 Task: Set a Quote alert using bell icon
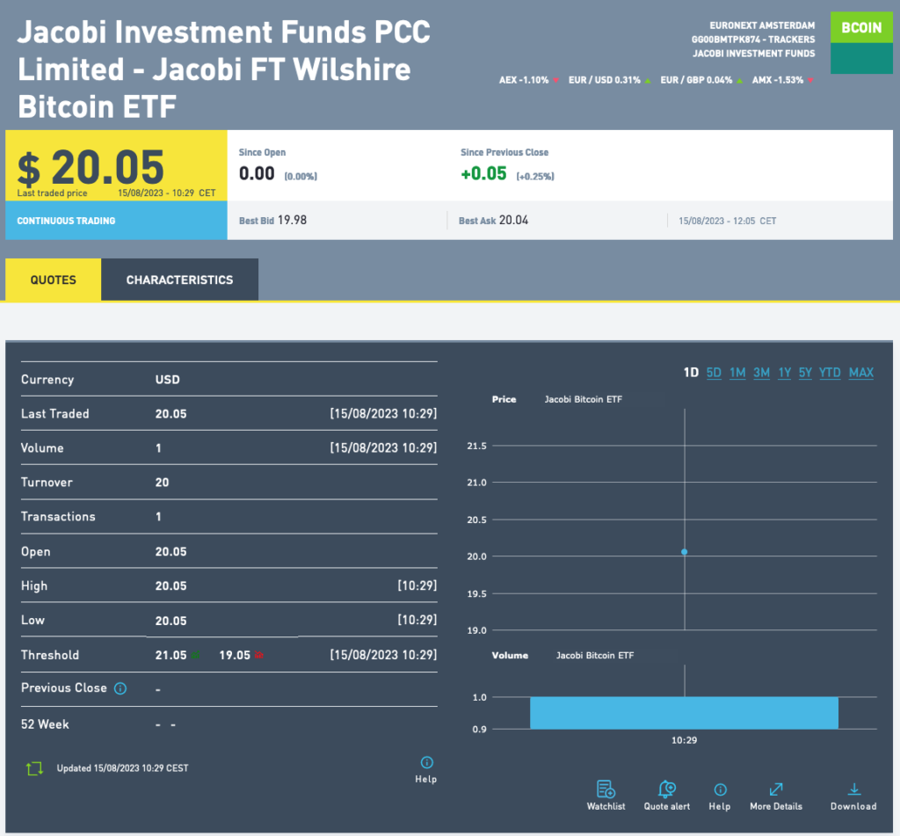(x=666, y=789)
